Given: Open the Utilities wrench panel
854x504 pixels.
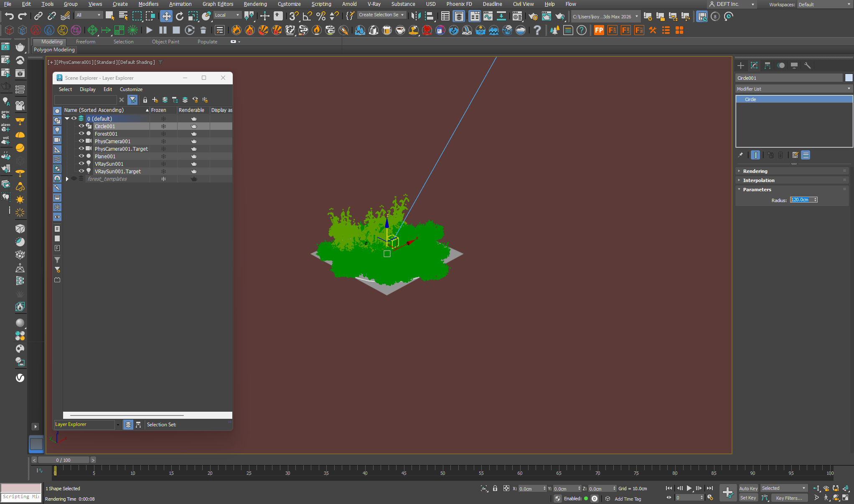Looking at the screenshot, I should (807, 66).
